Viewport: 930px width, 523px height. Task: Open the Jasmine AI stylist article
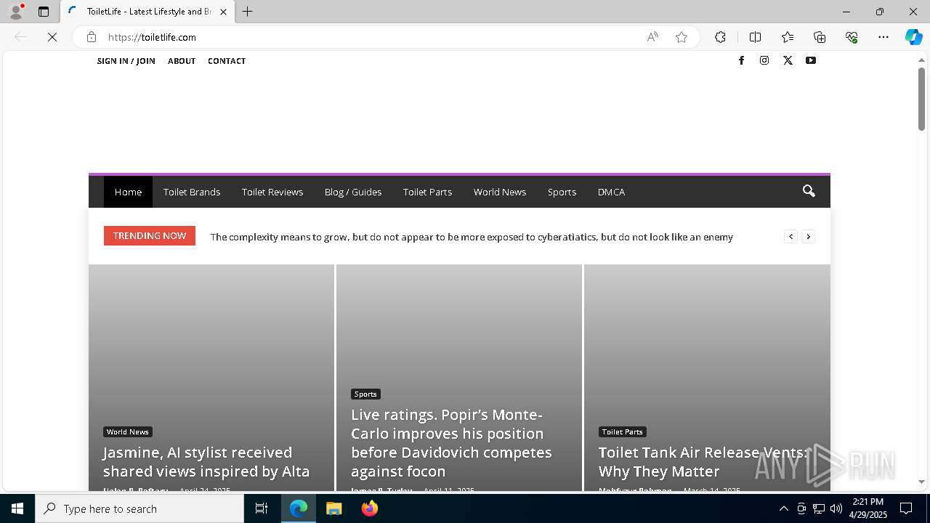[206, 462]
